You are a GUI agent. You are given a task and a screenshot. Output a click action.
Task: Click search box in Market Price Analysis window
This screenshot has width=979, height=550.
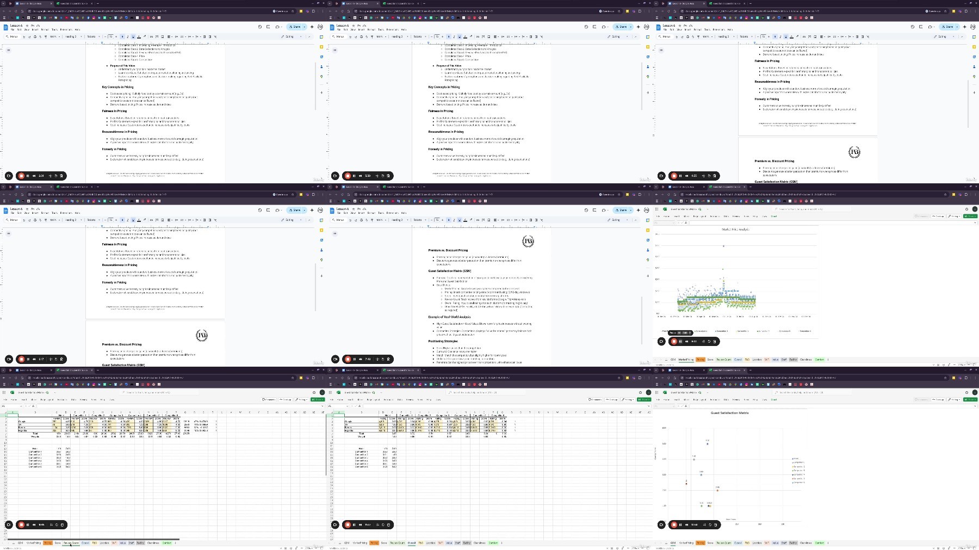tap(812, 209)
